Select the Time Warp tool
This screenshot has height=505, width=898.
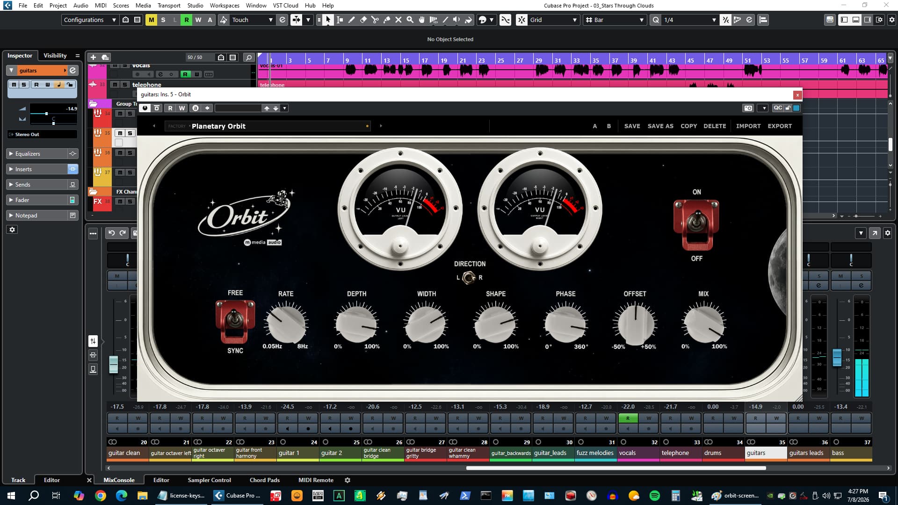(x=434, y=20)
